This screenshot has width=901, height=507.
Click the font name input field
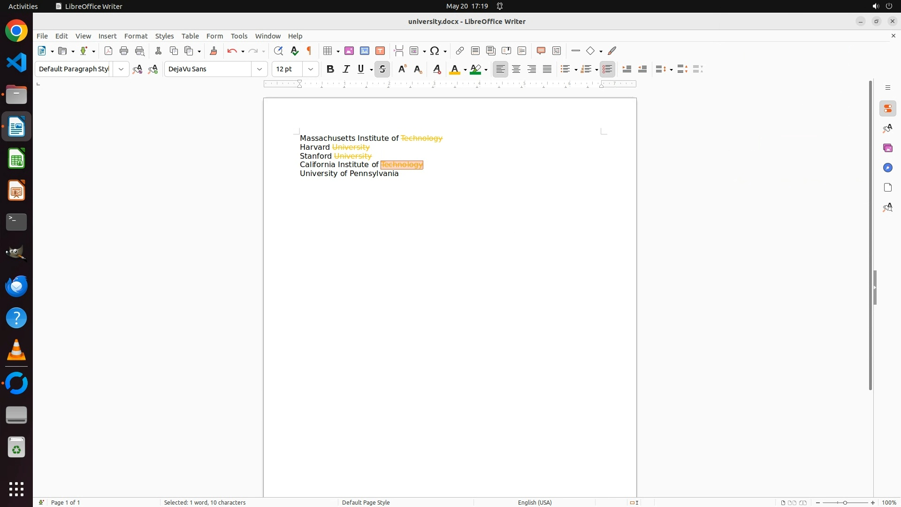tap(208, 69)
